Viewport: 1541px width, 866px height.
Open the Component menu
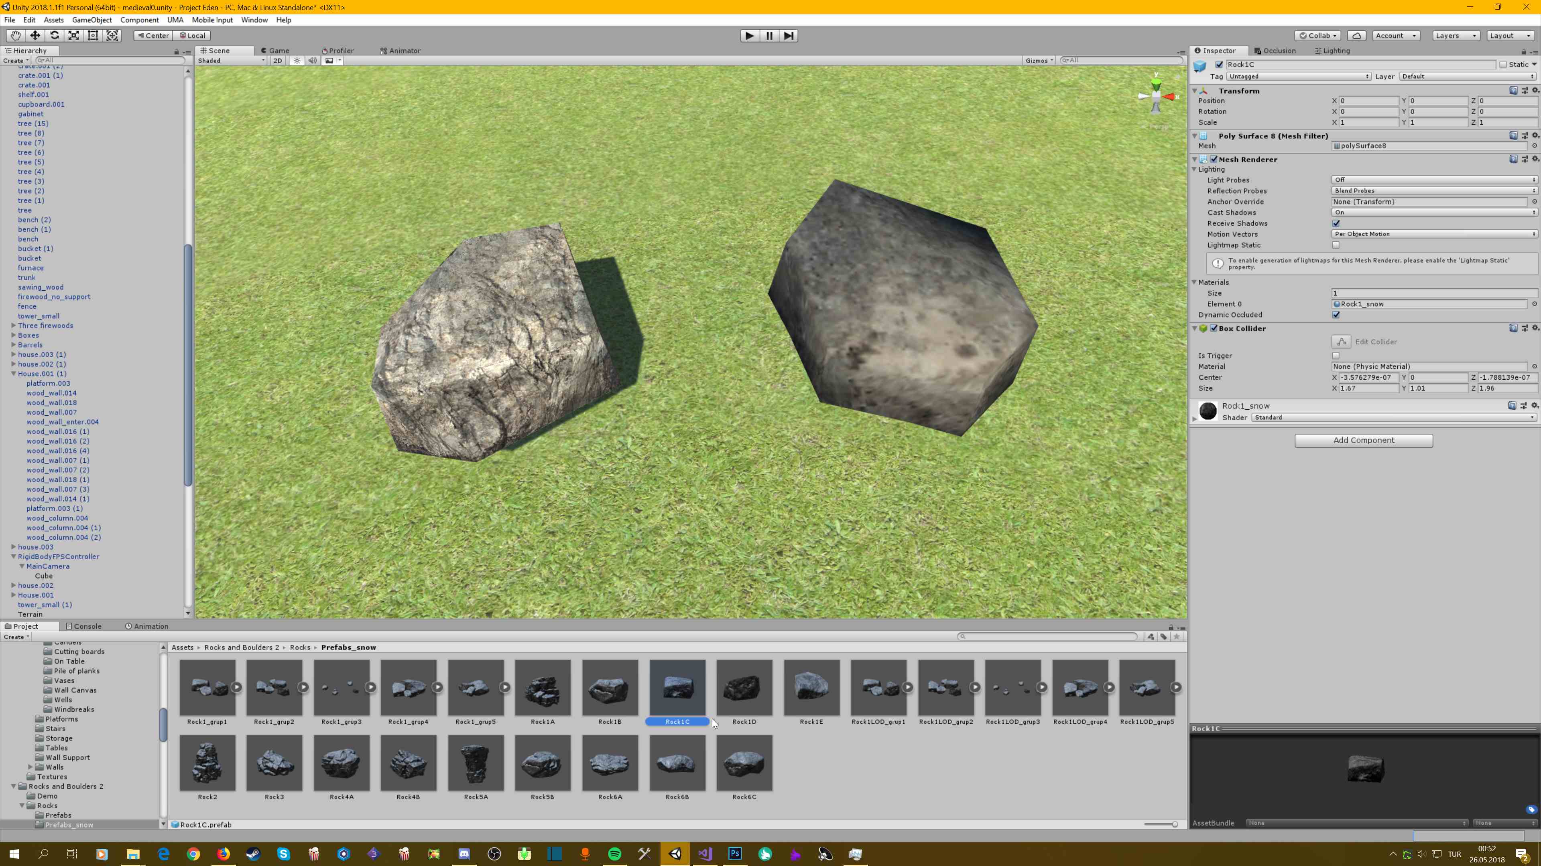(139, 20)
